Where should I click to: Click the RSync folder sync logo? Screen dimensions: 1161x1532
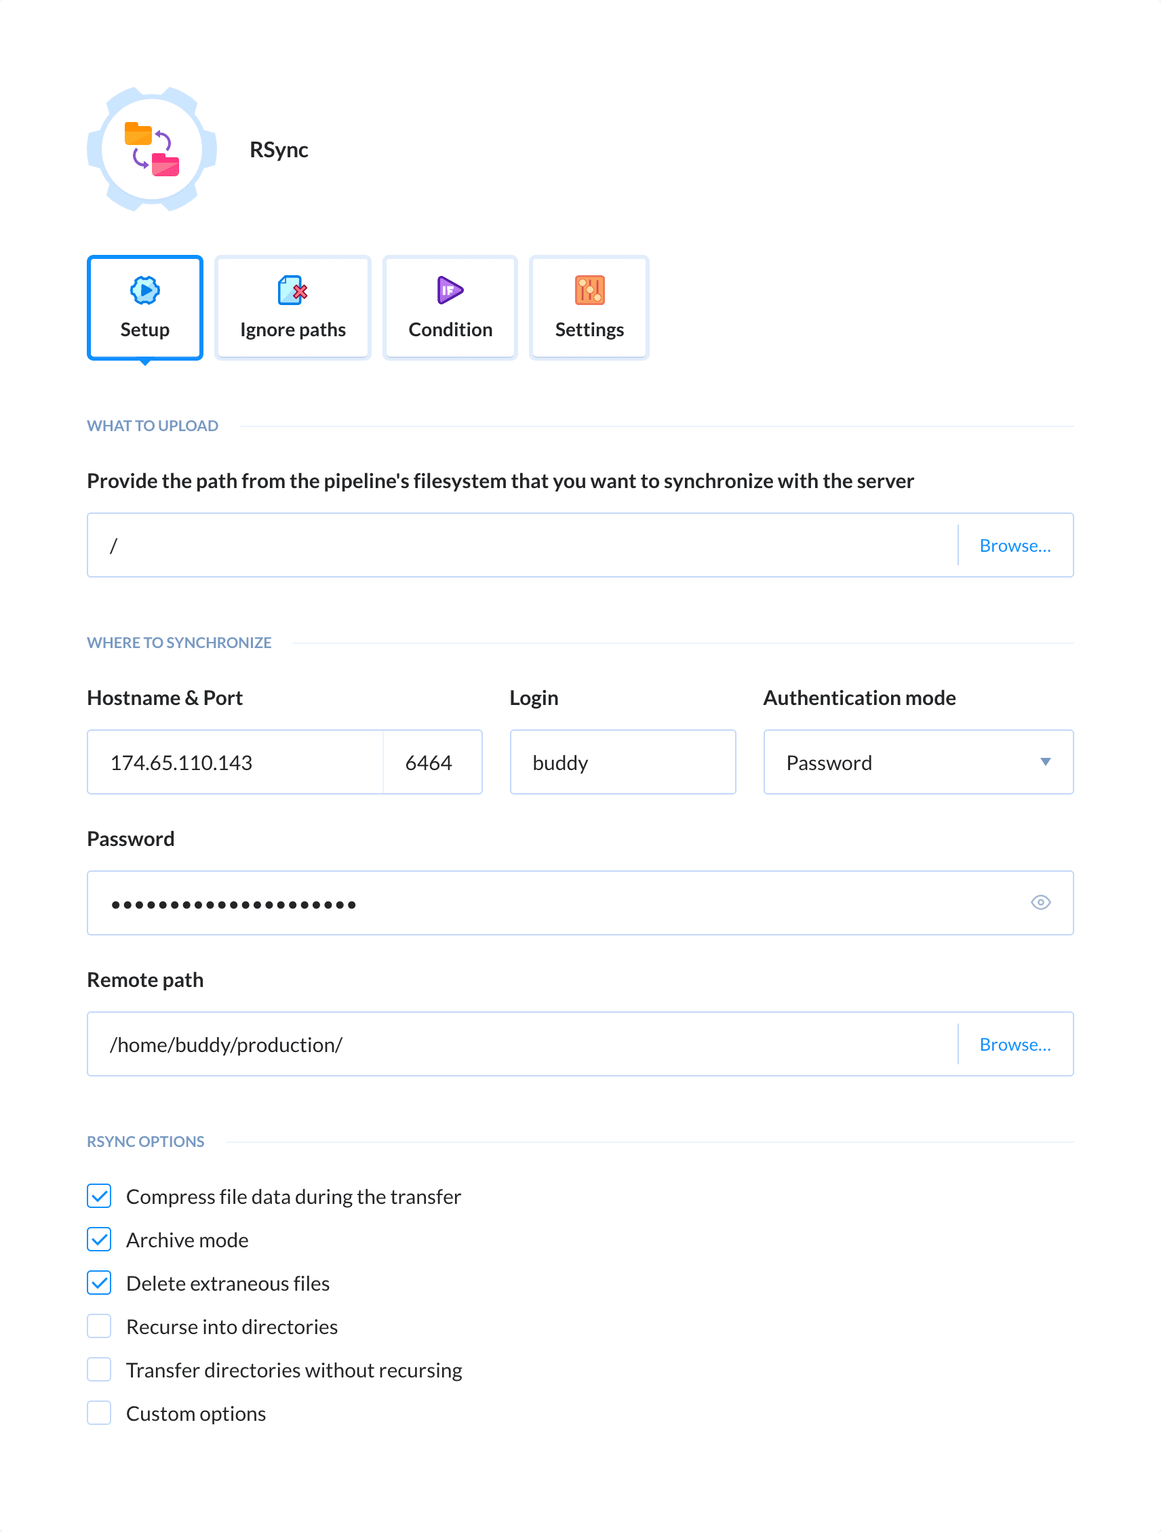tap(152, 150)
